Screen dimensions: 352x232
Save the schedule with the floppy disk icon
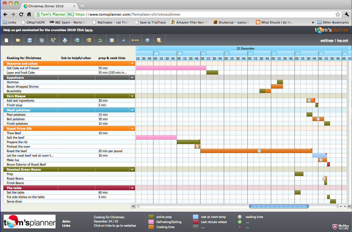(x=30, y=40)
